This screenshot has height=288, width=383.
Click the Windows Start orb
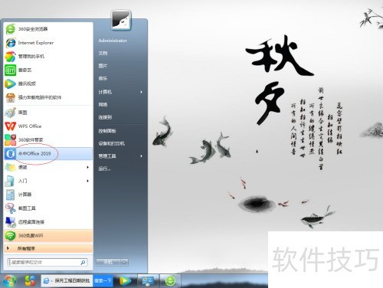pos(9,281)
